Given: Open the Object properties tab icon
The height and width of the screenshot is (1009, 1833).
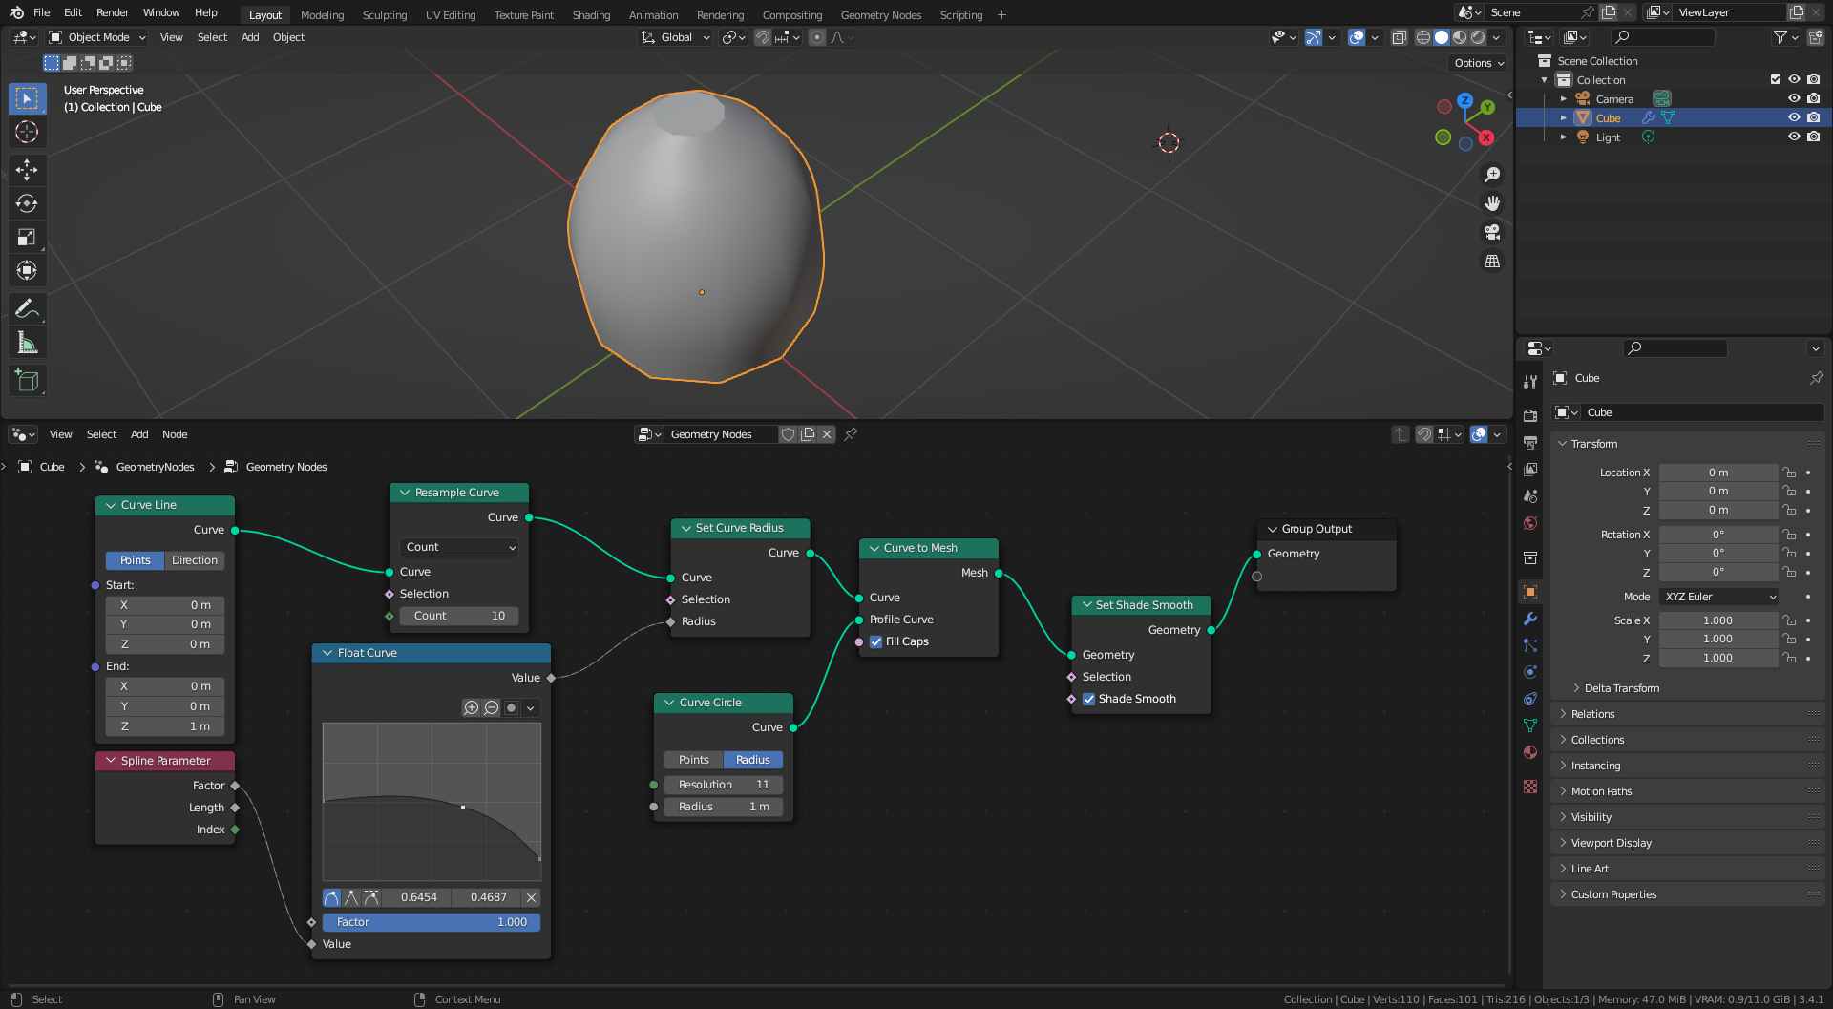Looking at the screenshot, I should 1530,592.
